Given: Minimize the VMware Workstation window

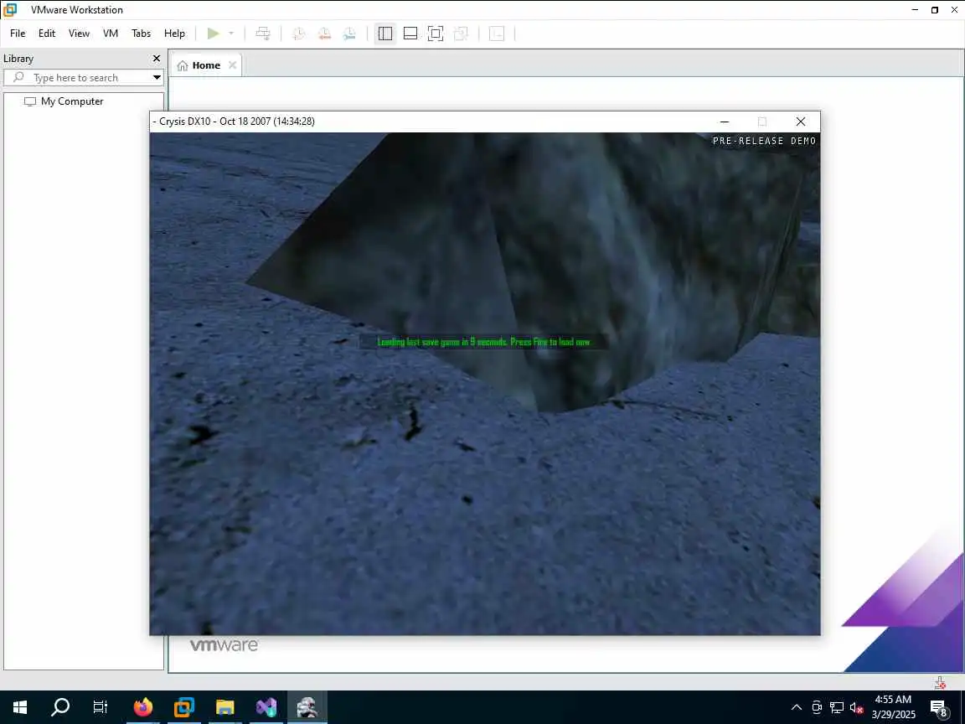Looking at the screenshot, I should [x=915, y=10].
